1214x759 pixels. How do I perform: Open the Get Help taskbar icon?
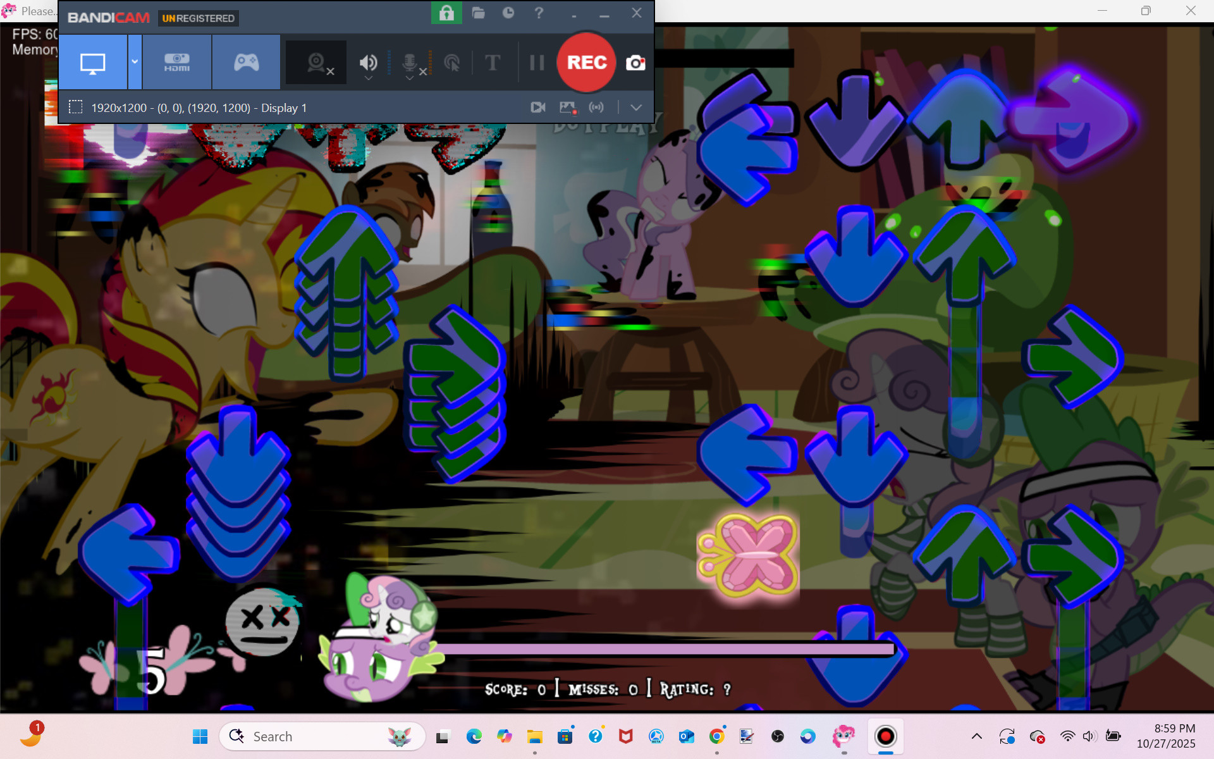(596, 736)
